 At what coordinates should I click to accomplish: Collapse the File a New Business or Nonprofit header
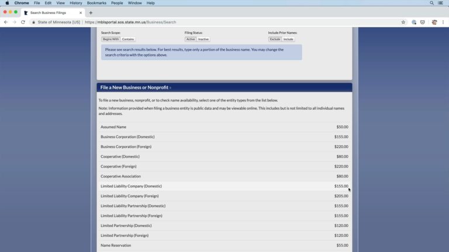tap(136, 87)
